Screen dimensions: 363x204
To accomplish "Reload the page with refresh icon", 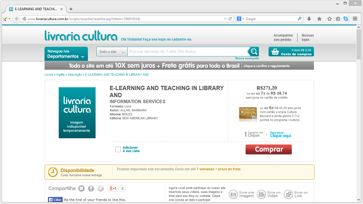I will tap(230, 19).
